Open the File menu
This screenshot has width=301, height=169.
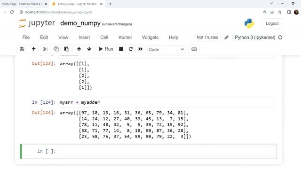26,38
